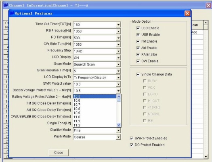
Task: Open Scan Mode dropdown
Action: click(118, 64)
